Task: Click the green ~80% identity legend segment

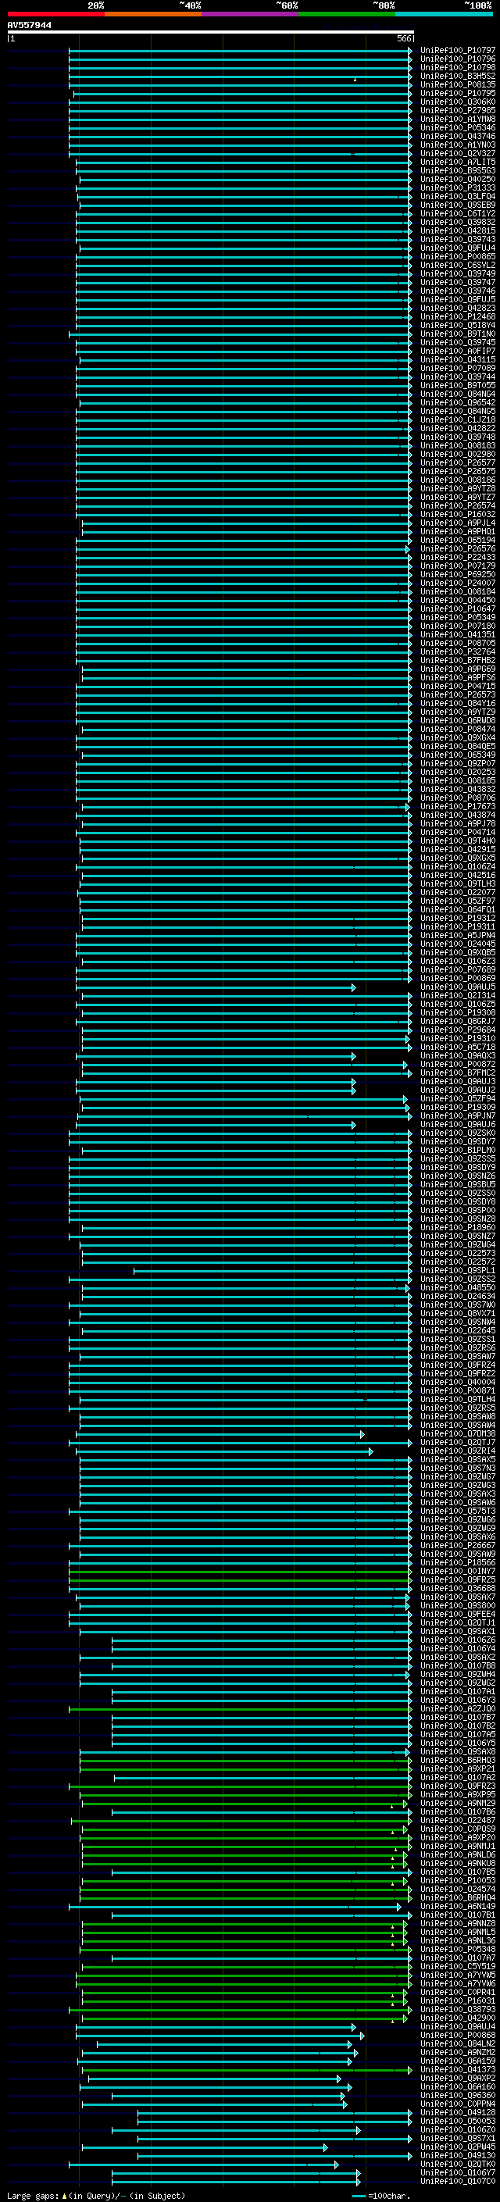Action: (x=347, y=14)
